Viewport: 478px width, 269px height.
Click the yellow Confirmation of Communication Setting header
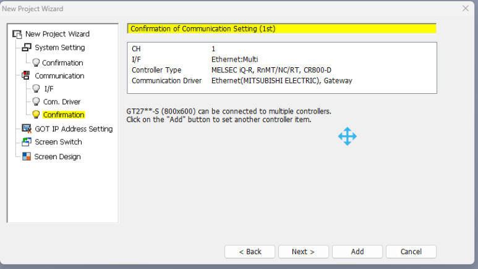point(282,28)
